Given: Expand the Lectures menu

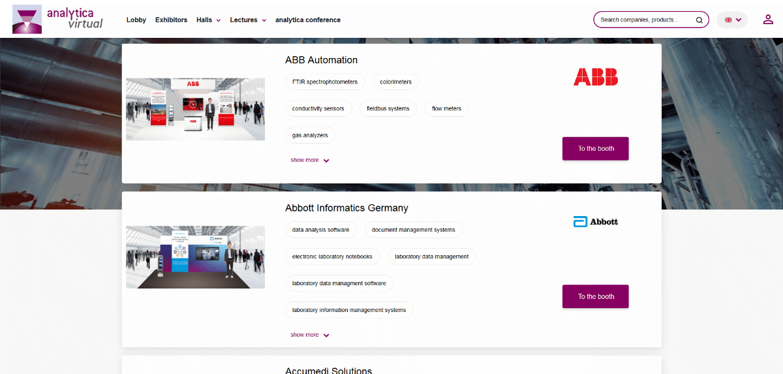Looking at the screenshot, I should pos(248,20).
